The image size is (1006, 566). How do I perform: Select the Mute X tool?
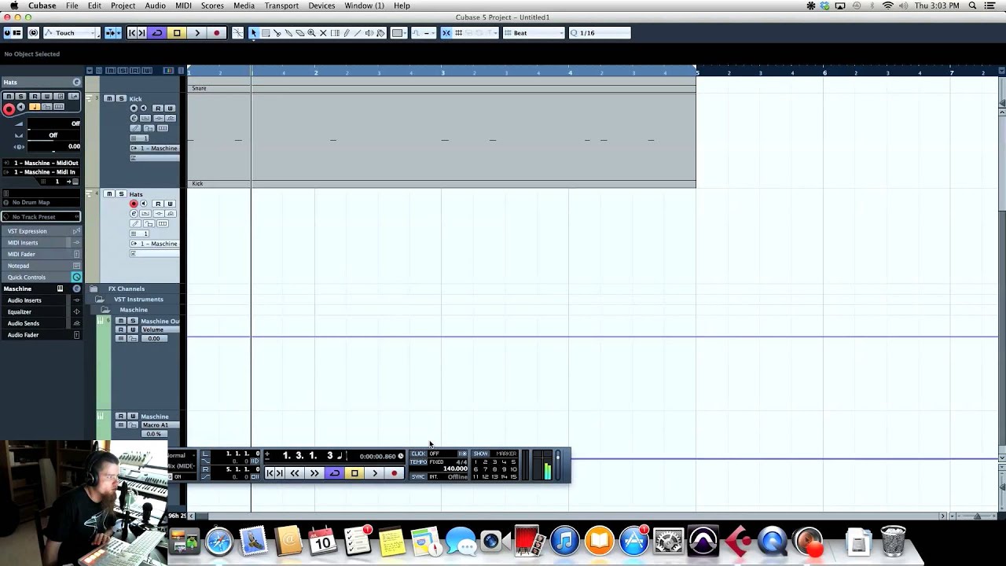323,33
